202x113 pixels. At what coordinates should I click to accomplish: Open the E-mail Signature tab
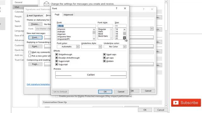tap(35, 15)
